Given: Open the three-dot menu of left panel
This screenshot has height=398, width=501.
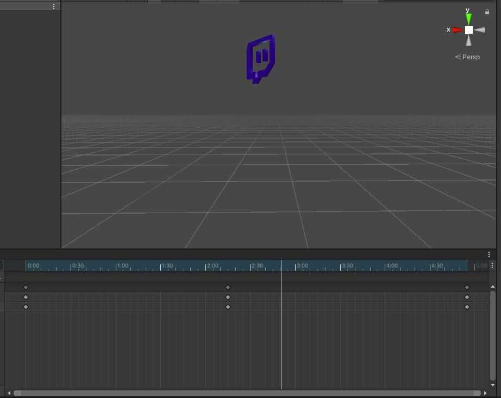Looking at the screenshot, I should [x=53, y=7].
